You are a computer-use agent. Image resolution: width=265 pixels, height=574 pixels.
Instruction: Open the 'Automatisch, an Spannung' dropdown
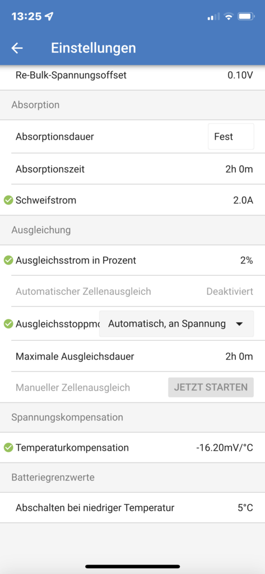(x=176, y=323)
